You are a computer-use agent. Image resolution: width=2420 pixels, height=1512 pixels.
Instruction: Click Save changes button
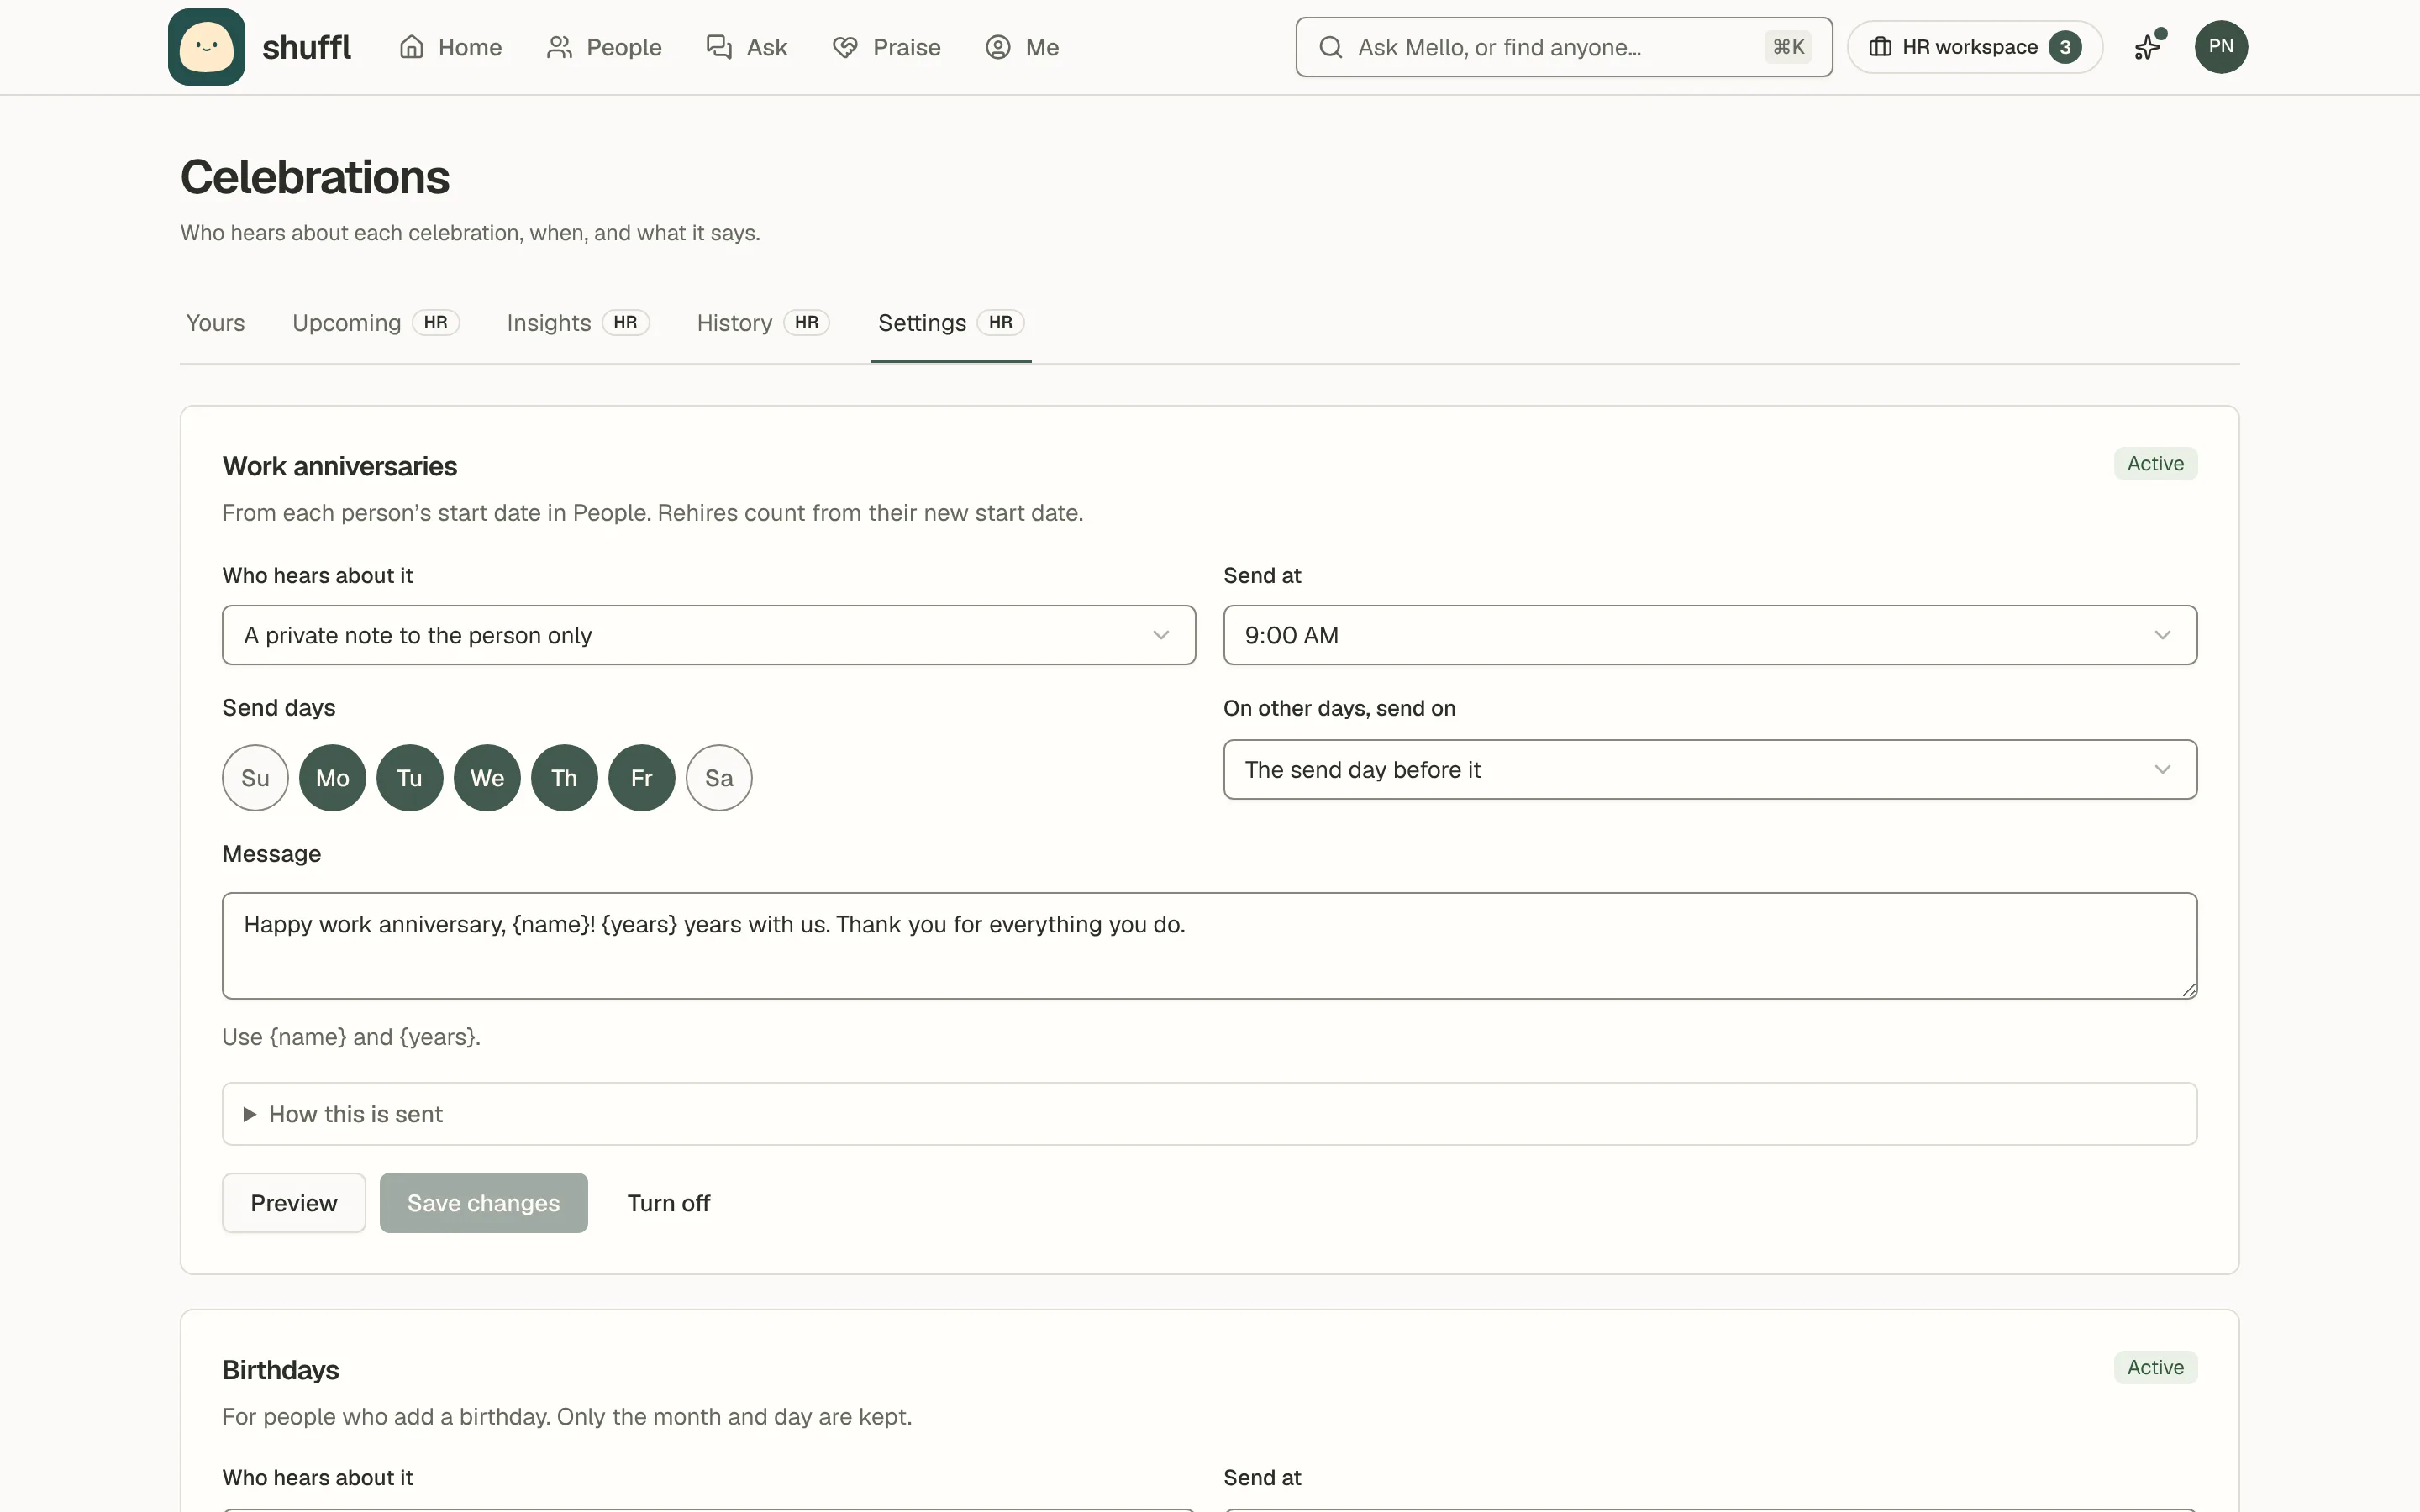click(484, 1203)
